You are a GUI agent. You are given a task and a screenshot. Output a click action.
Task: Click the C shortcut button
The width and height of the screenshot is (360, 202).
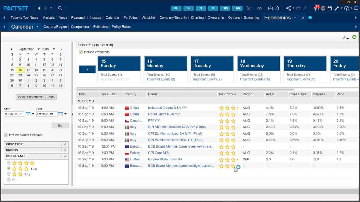pyautogui.click(x=213, y=8)
